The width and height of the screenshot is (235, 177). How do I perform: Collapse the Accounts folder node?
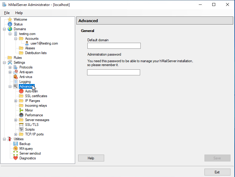(16, 39)
